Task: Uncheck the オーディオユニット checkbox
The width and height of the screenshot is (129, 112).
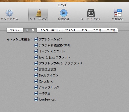Action: click(36, 51)
